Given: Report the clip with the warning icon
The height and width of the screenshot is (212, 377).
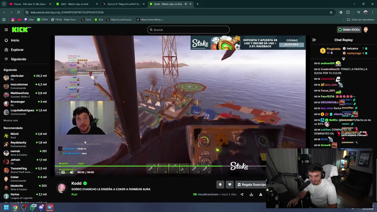Looking at the screenshot, I should point(261,194).
